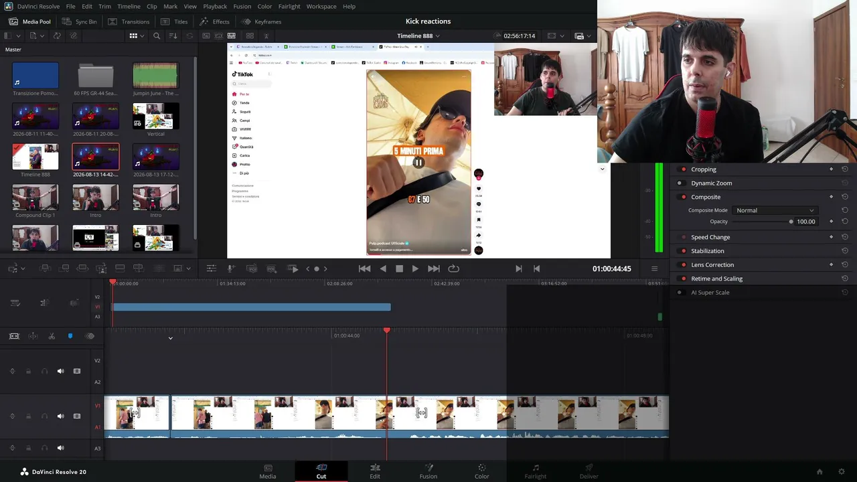Disable the Cropping effect toggle

683,169
